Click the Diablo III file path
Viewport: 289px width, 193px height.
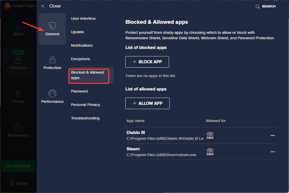click(165, 139)
